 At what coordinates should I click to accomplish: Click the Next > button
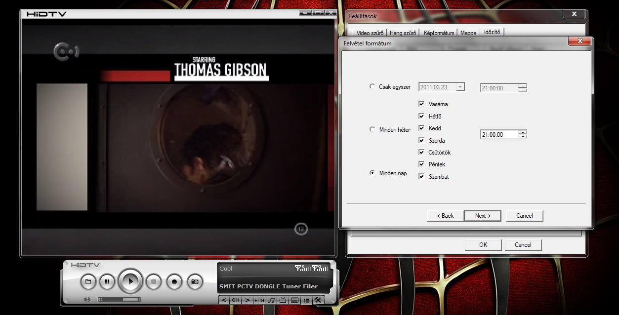(x=482, y=216)
